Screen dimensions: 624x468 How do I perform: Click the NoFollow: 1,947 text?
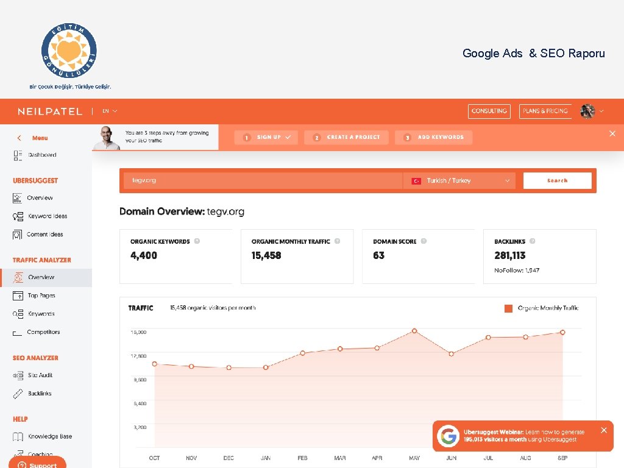pyautogui.click(x=517, y=270)
